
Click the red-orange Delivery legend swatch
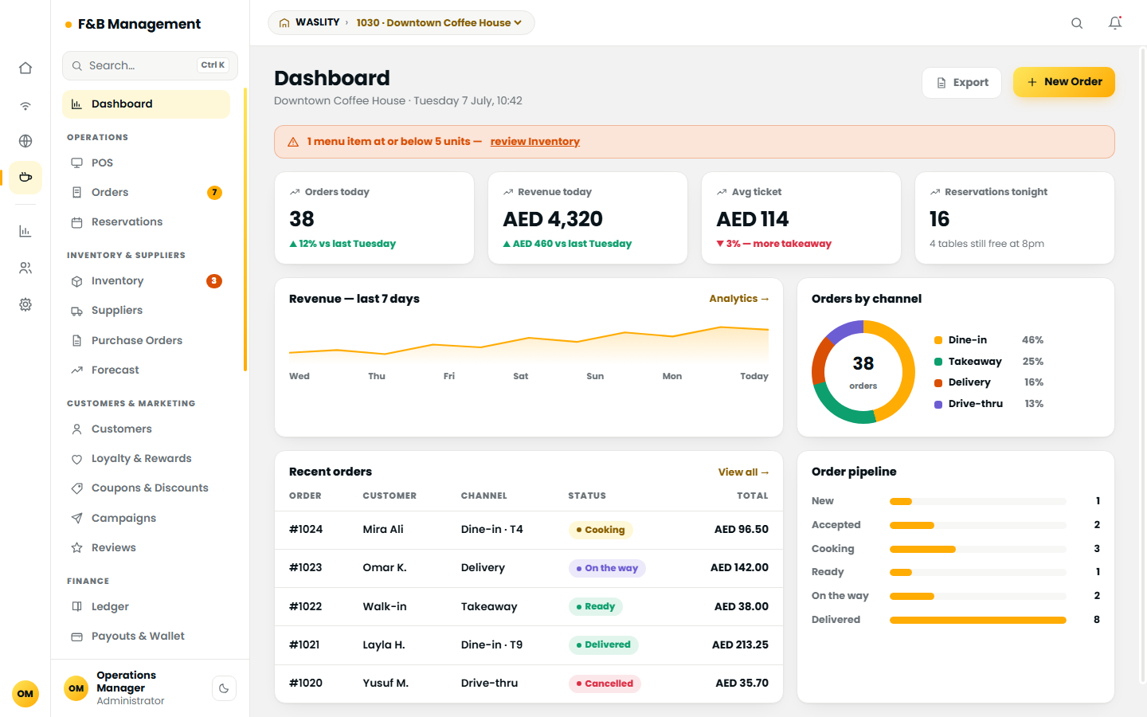click(x=938, y=383)
